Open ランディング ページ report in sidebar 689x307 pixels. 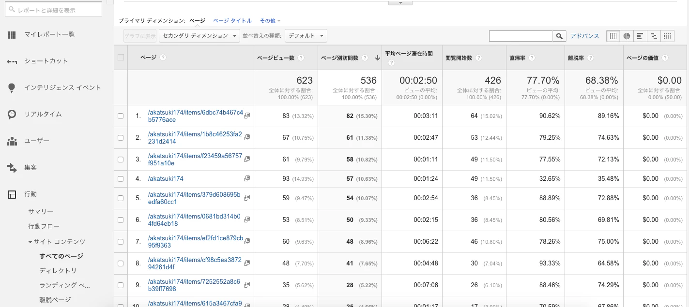click(x=65, y=285)
